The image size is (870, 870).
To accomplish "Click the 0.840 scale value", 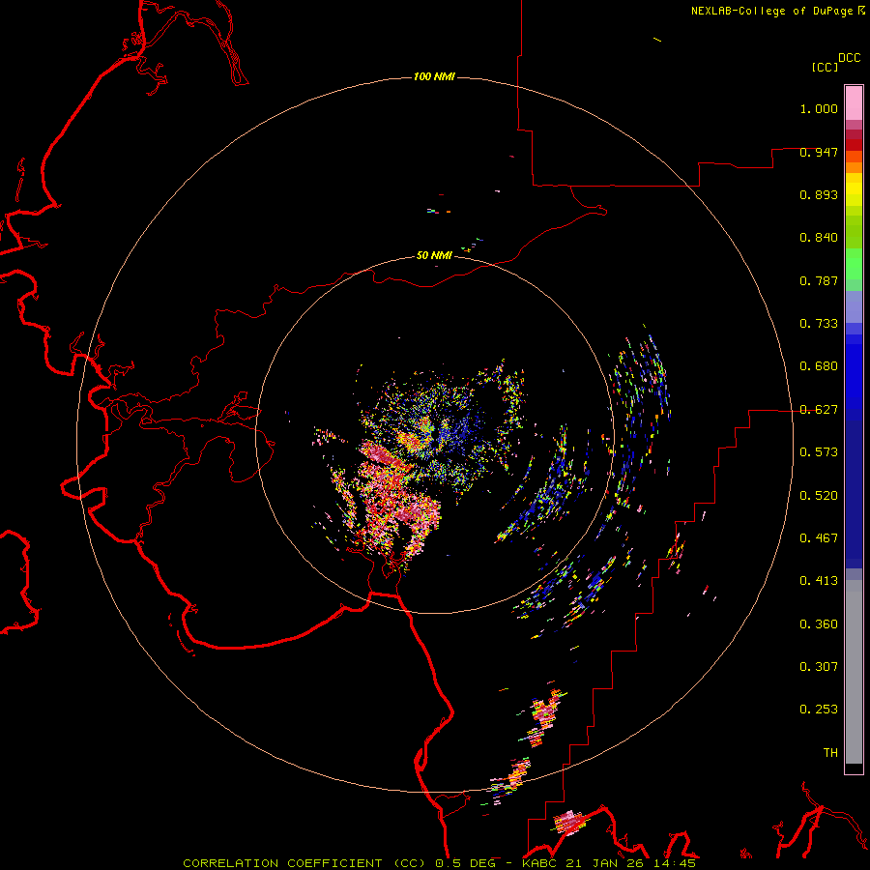I will pos(819,238).
